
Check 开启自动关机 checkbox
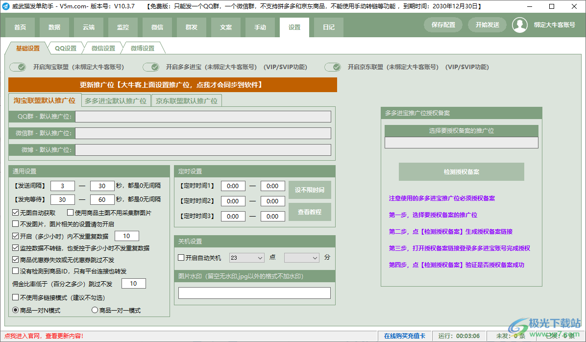pyautogui.click(x=181, y=258)
